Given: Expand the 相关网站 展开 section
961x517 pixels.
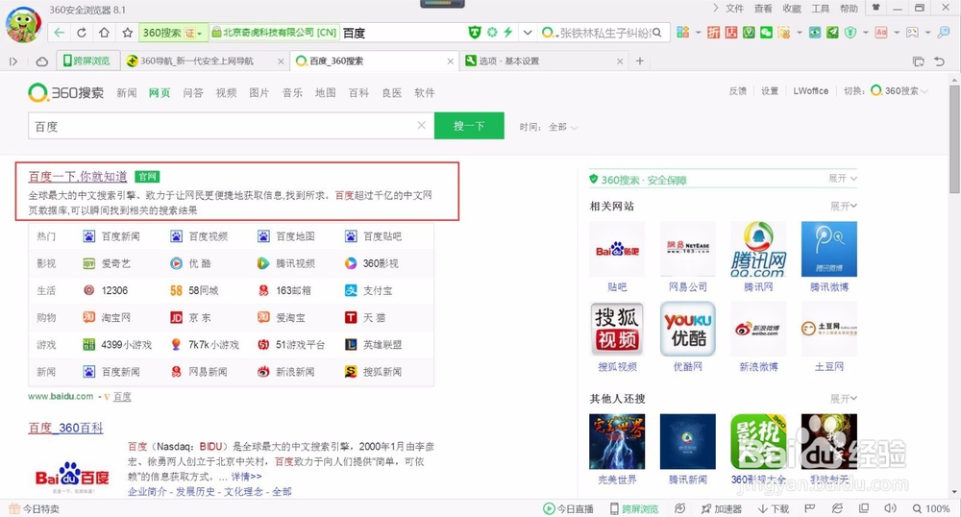Looking at the screenshot, I should pyautogui.click(x=844, y=206).
